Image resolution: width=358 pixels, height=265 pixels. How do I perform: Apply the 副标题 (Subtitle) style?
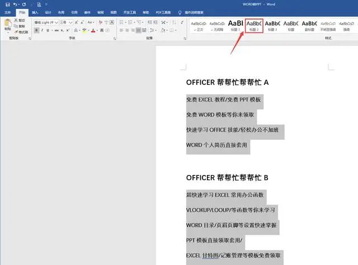coord(309,26)
